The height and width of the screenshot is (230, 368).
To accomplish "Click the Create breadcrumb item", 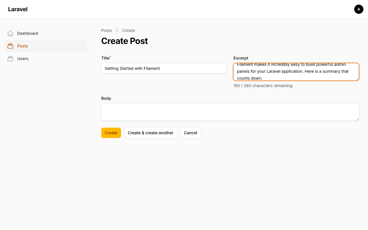I will pyautogui.click(x=129, y=30).
